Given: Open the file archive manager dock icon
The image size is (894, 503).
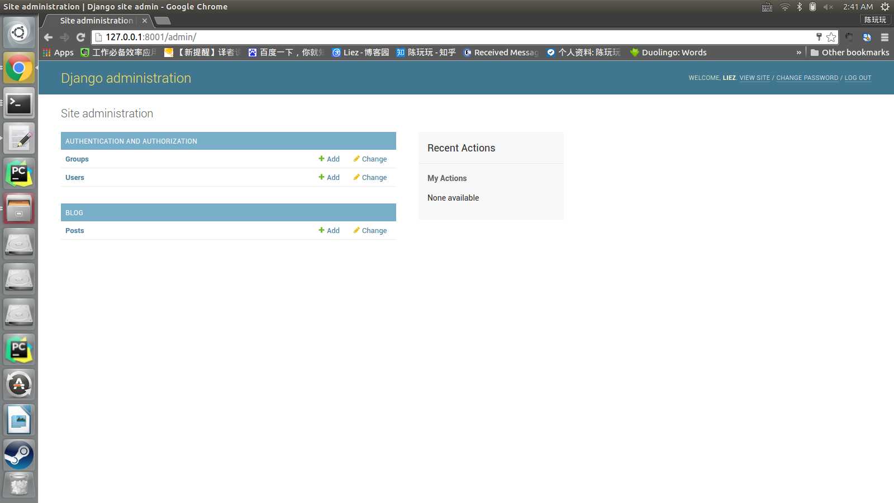Looking at the screenshot, I should click(x=19, y=209).
